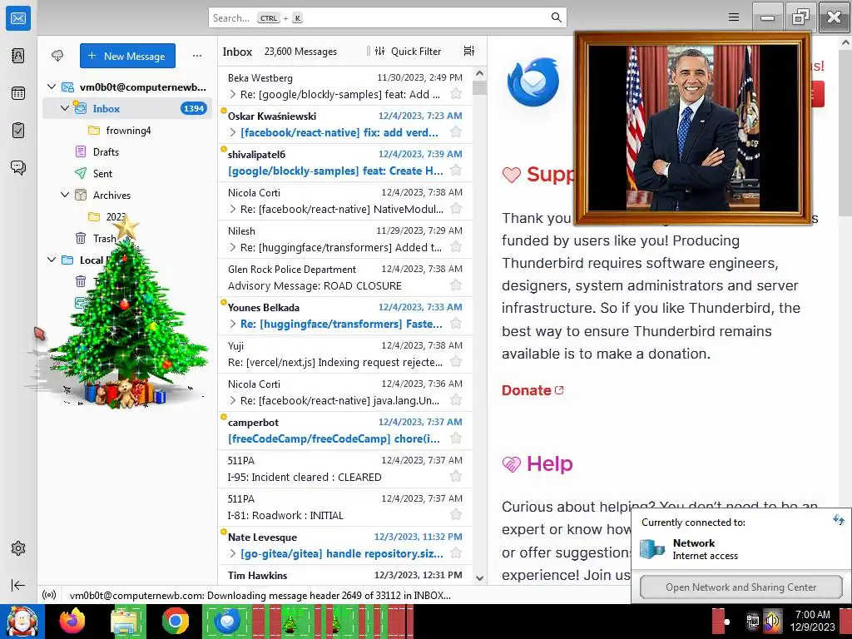The image size is (852, 639).
Task: Open the Mail space icon
Action: tap(18, 18)
